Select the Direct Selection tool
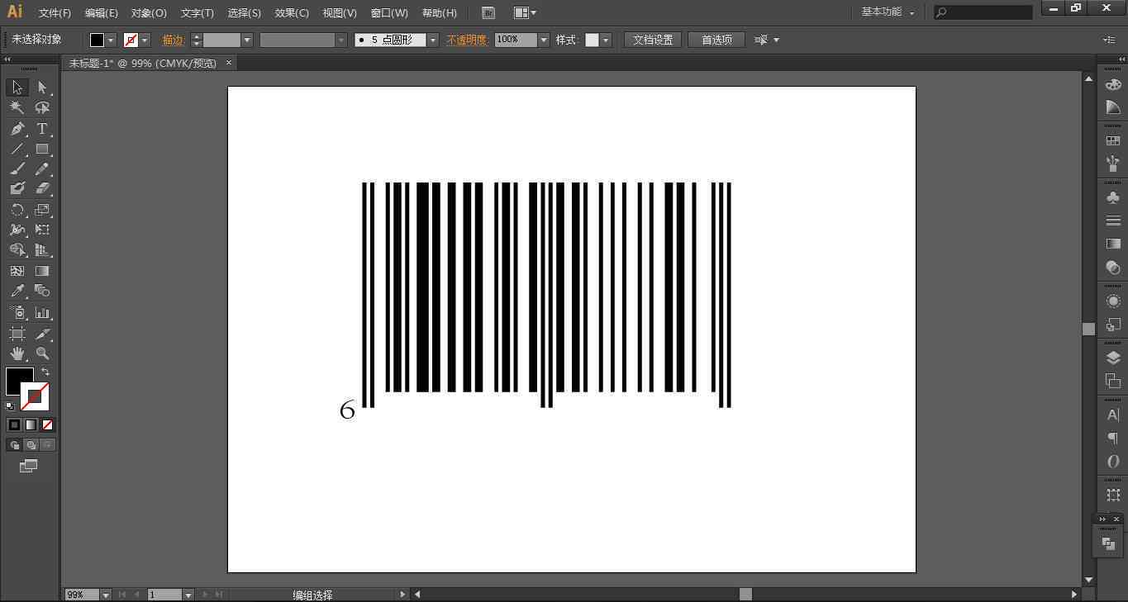The height and width of the screenshot is (602, 1128). coord(42,88)
